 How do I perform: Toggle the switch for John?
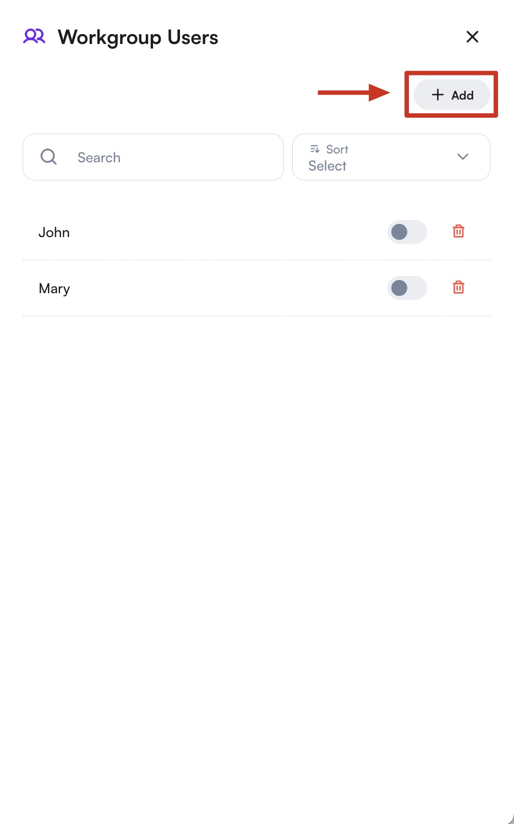(407, 232)
